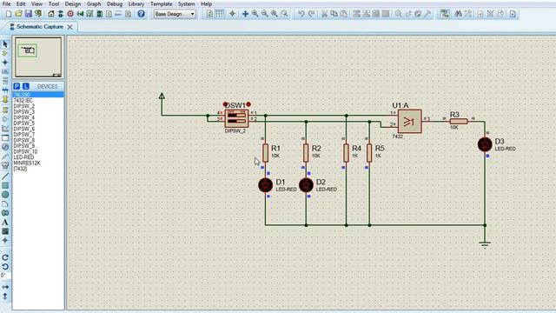Redo the last undone action
Image resolution: width=556 pixels, height=313 pixels.
point(311,14)
